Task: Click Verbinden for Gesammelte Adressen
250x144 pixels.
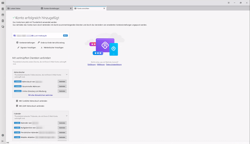Action: pos(62,86)
